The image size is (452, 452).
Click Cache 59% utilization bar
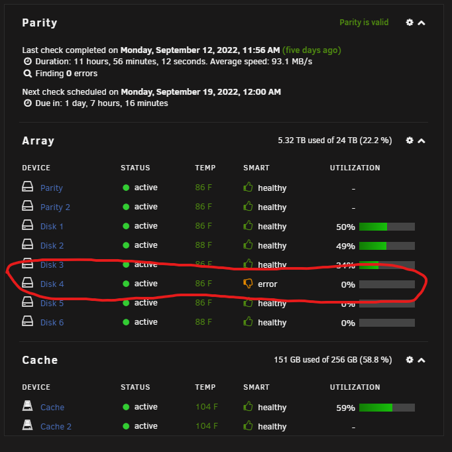pos(387,408)
